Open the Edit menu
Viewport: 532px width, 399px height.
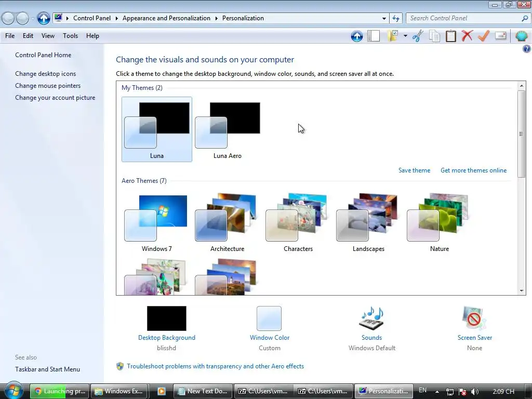tap(28, 36)
